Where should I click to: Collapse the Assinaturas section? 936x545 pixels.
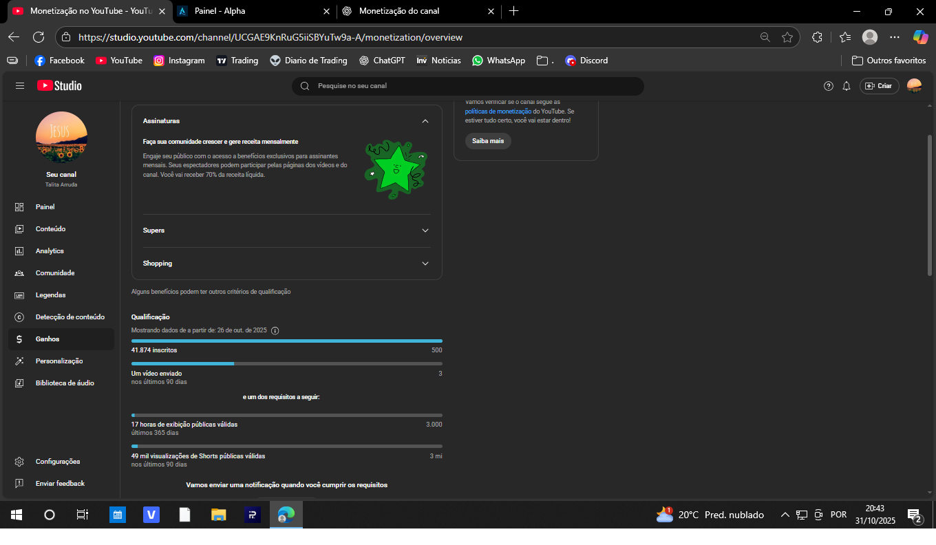tap(425, 121)
